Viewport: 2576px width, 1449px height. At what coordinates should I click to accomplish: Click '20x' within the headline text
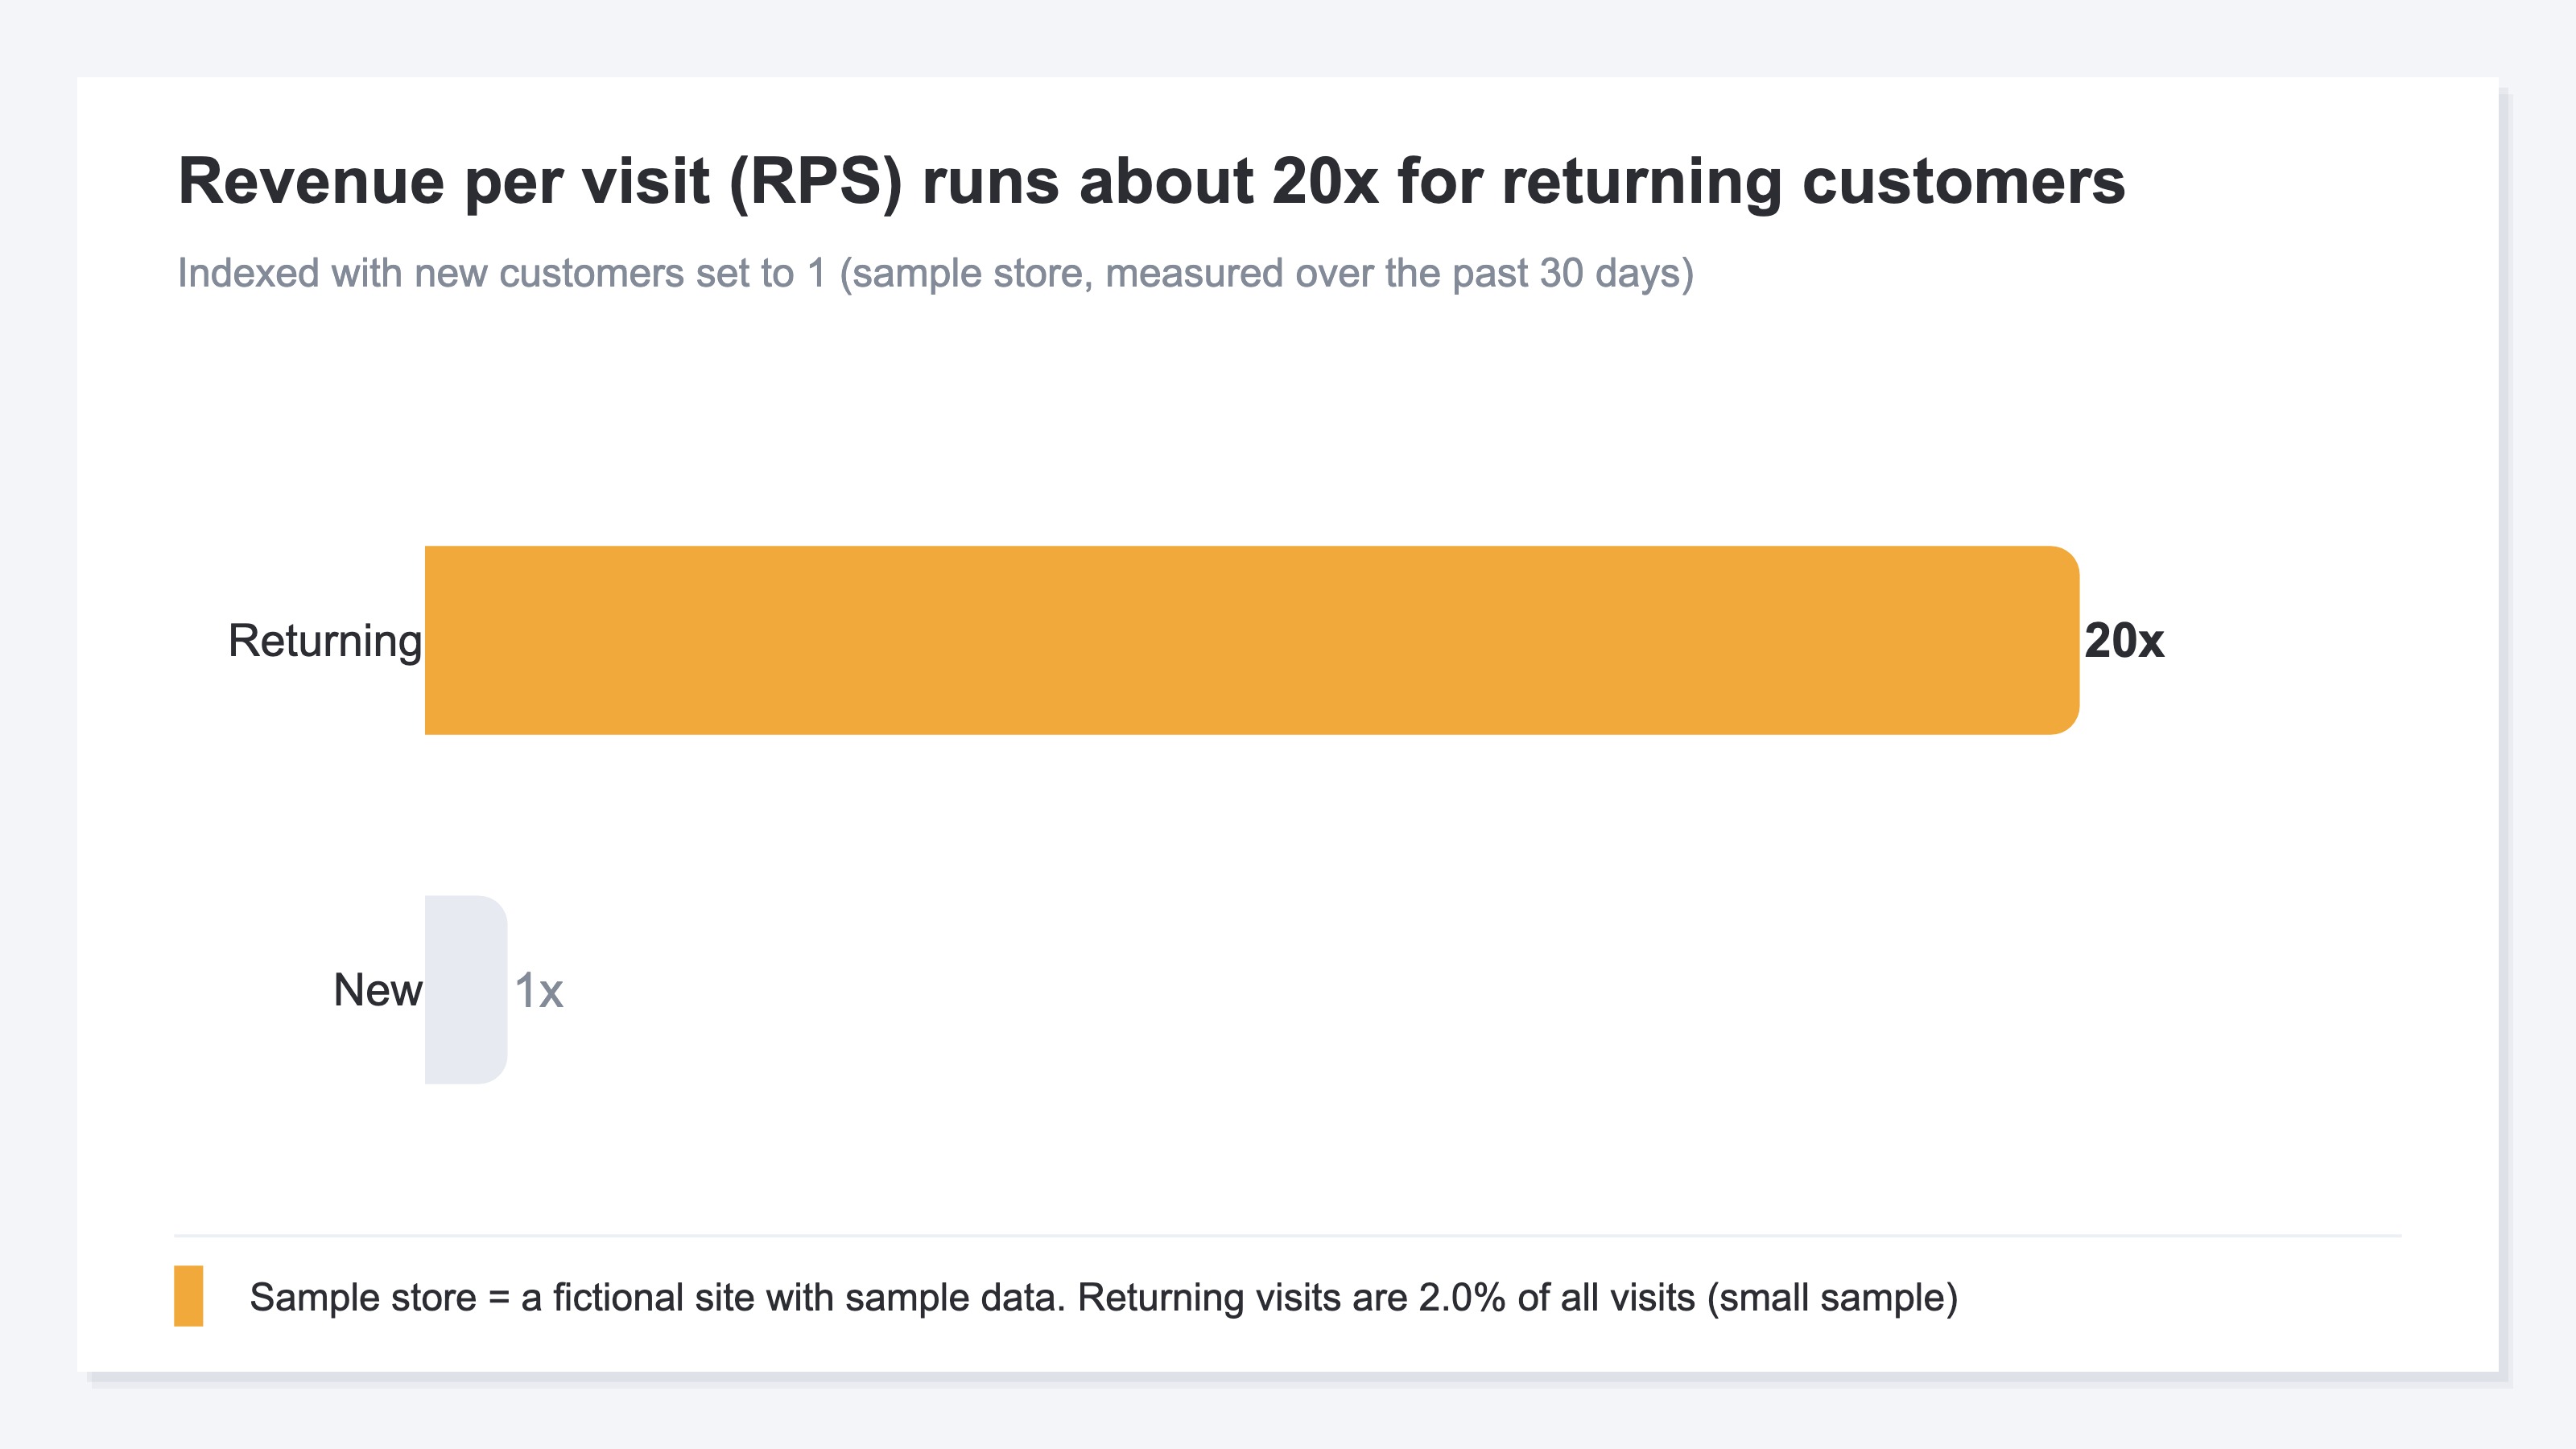coord(1325,182)
